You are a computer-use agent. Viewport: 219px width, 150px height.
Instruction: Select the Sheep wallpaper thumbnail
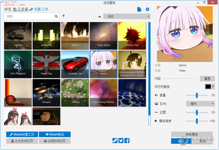[75, 93]
